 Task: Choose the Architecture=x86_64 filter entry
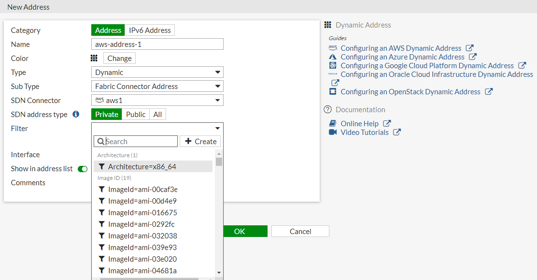coord(142,167)
